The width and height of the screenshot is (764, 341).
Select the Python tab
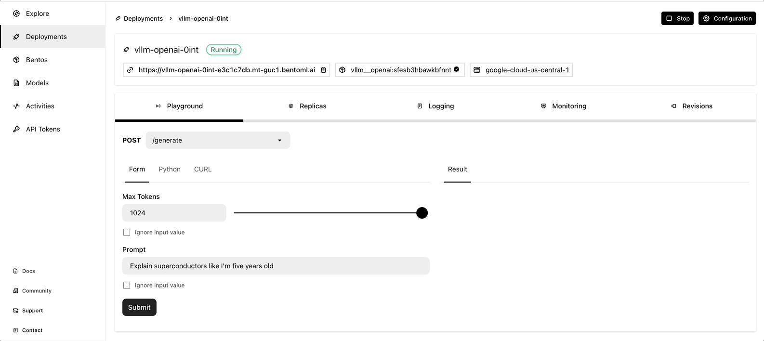click(x=170, y=170)
